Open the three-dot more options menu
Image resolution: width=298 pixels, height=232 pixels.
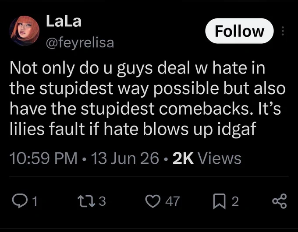click(283, 31)
